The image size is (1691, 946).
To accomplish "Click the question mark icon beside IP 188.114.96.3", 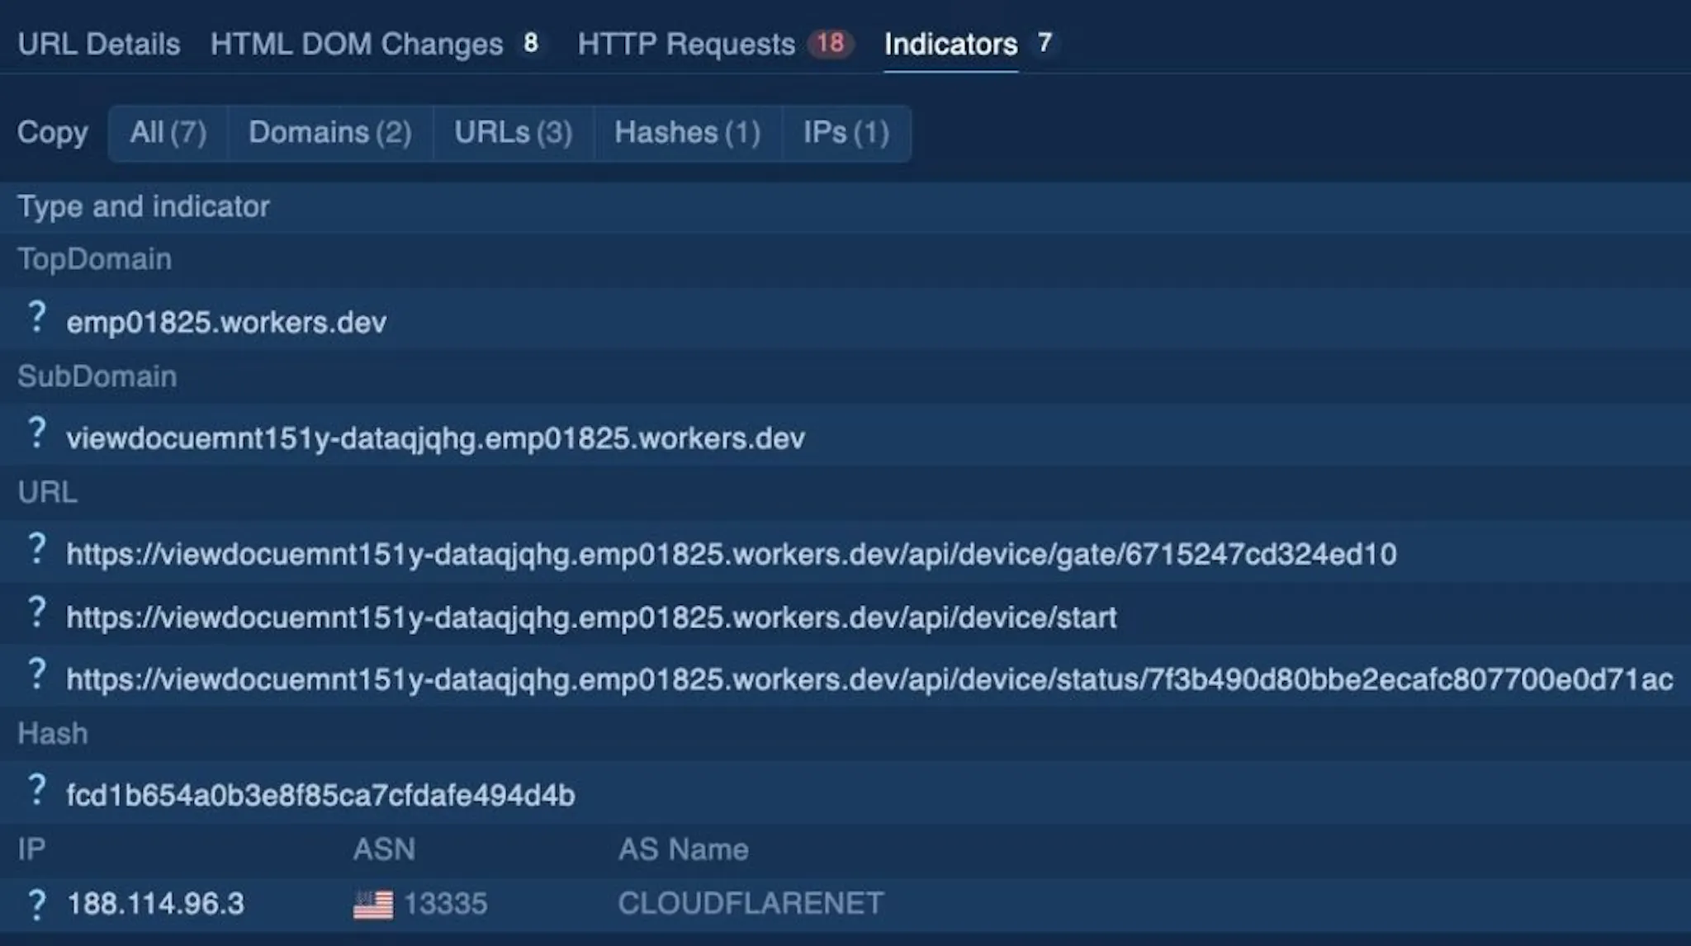I will pyautogui.click(x=36, y=905).
